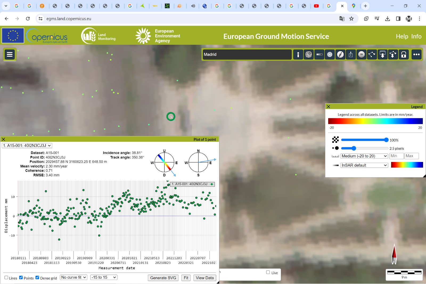426x284 pixels.
Task: Click the Madrid location search field
Action: pos(247,55)
